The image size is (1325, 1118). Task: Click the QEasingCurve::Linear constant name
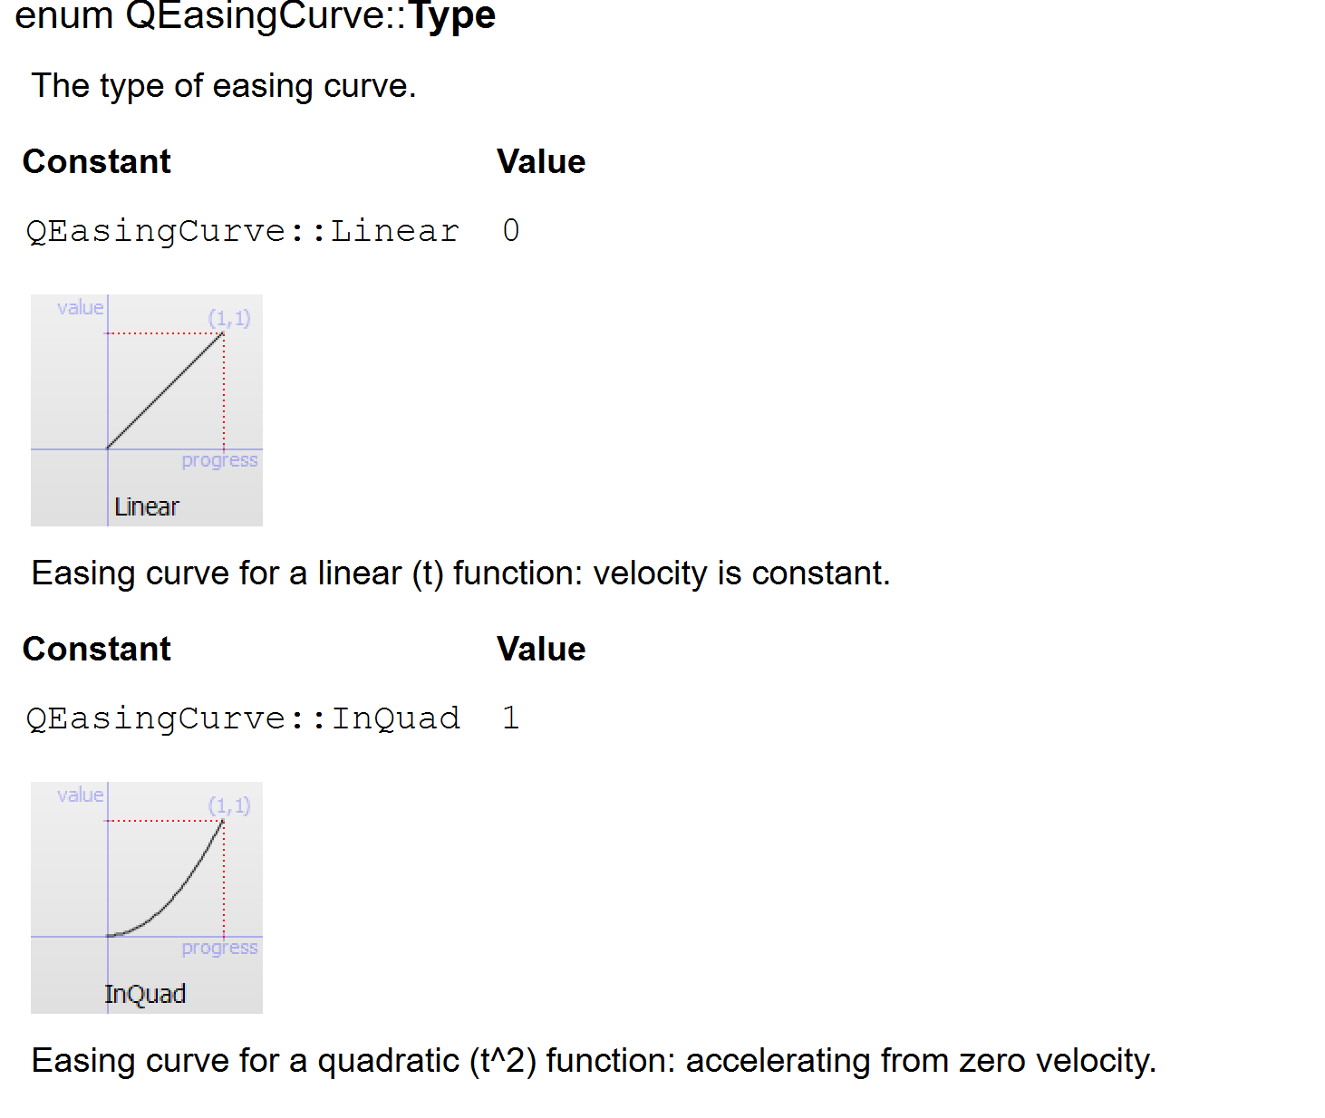click(x=242, y=231)
